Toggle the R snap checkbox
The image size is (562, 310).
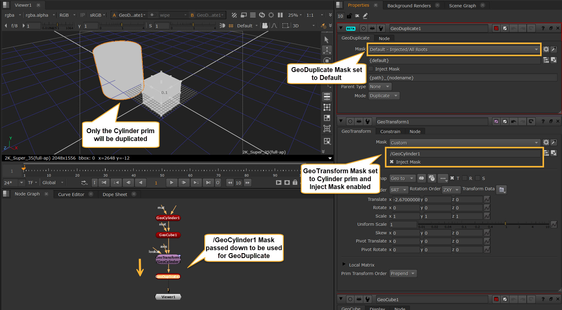pyautogui.click(x=465, y=178)
